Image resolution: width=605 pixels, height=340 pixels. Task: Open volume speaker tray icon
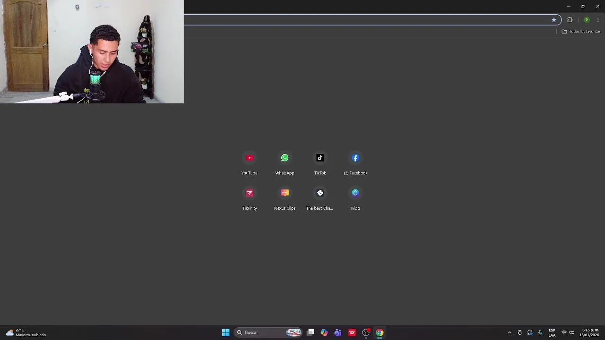coord(571,332)
